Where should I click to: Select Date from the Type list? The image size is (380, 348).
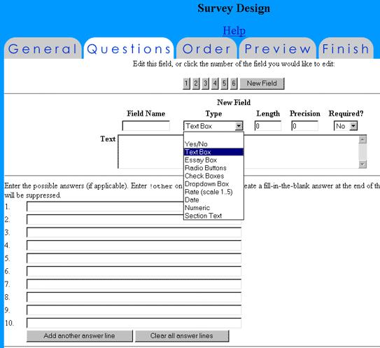tap(213, 200)
